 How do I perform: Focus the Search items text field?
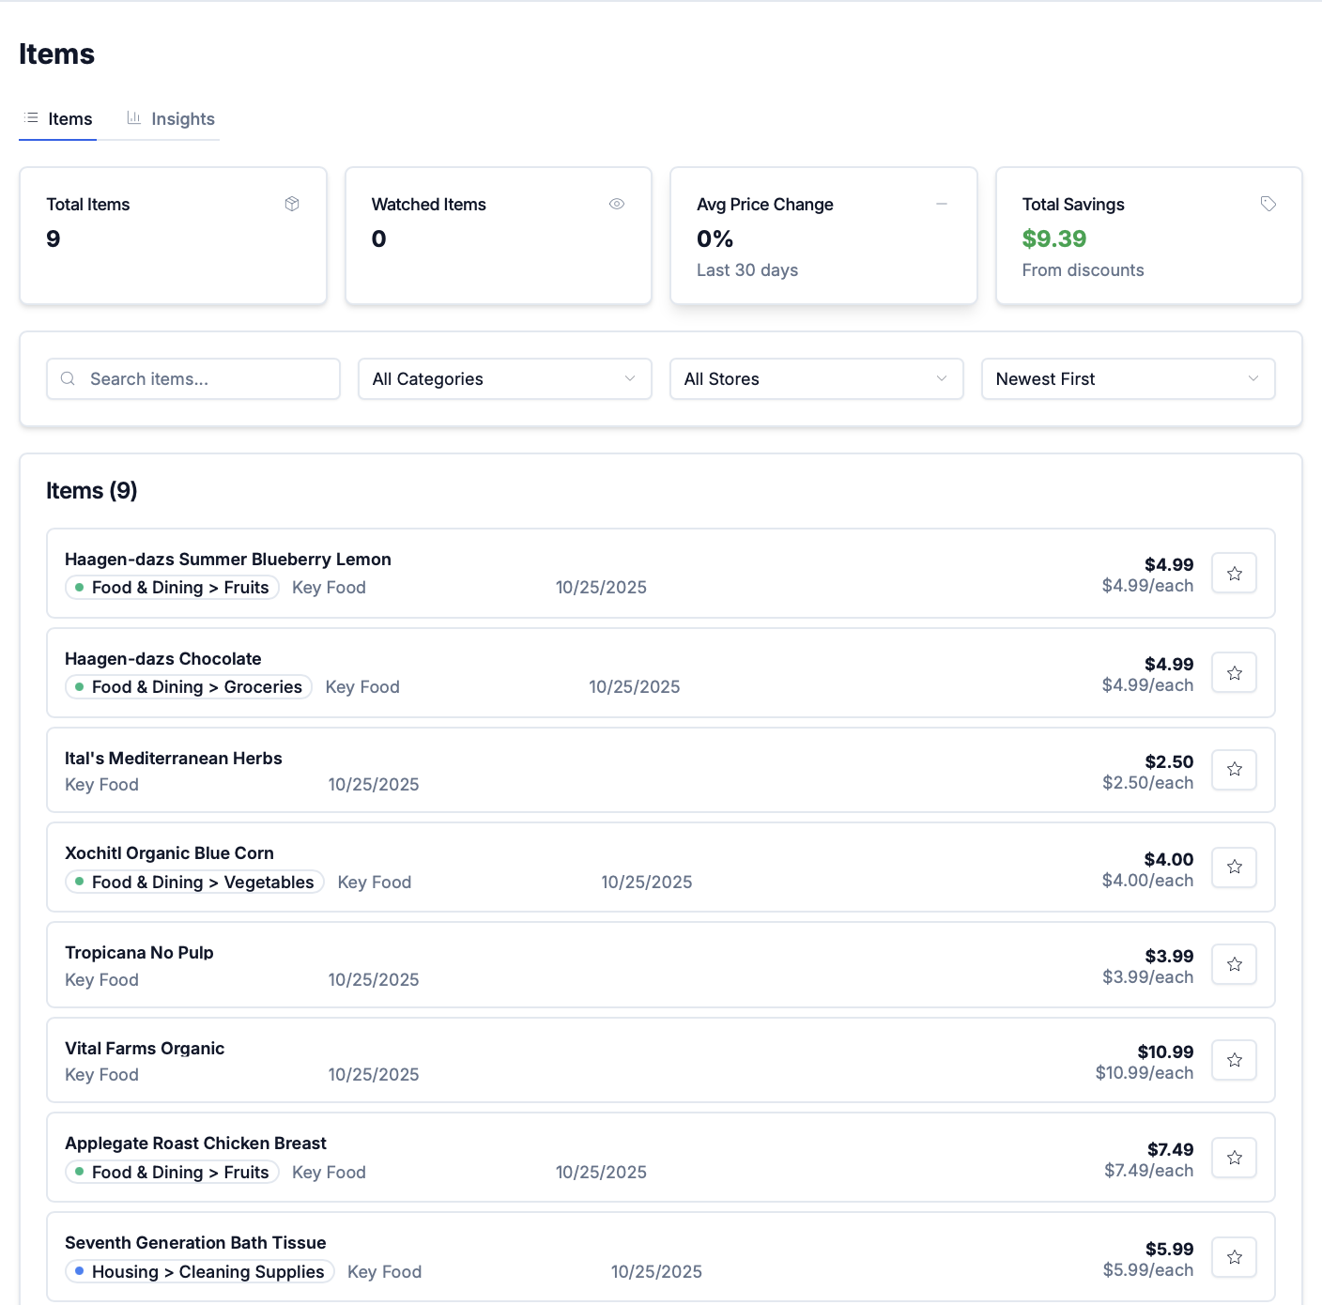[207, 379]
